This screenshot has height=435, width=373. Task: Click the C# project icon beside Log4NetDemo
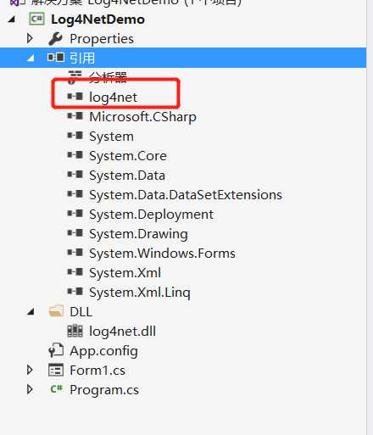tap(37, 20)
